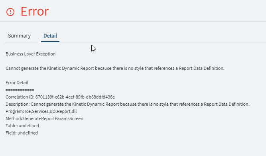The height and width of the screenshot is (156, 266).
Task: Click the words Report Data Definition in first message
Action: [x=201, y=68]
